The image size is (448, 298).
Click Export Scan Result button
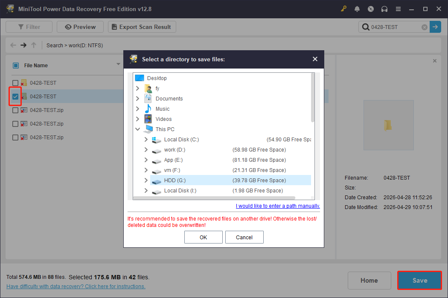coord(142,27)
